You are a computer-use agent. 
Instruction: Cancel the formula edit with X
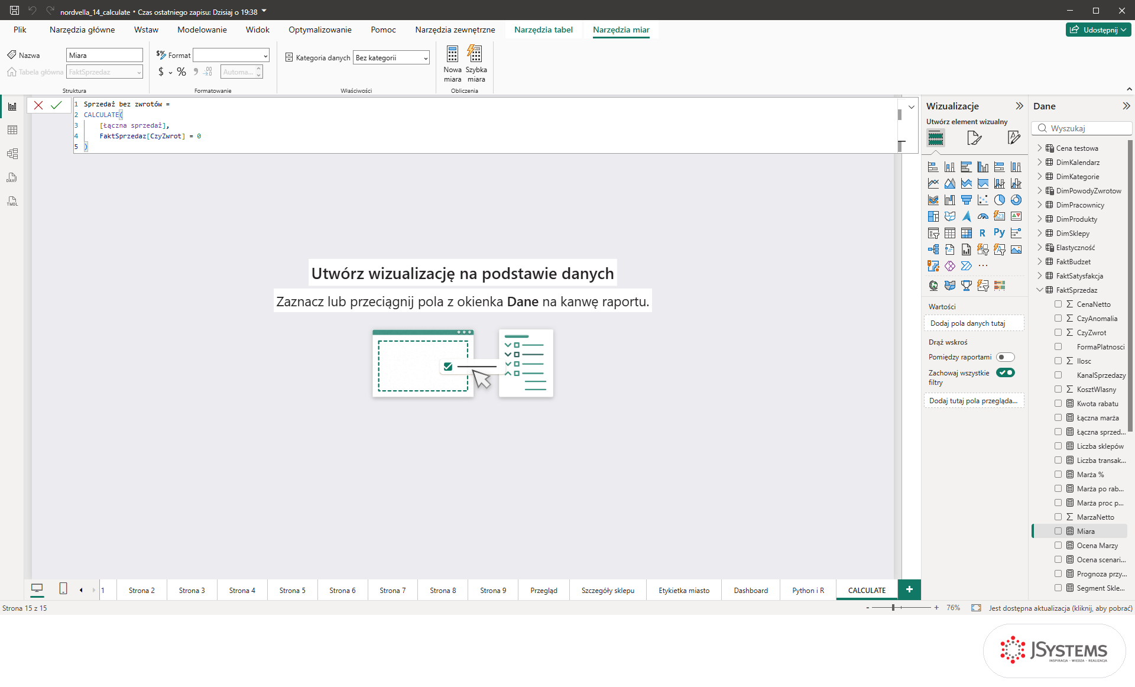click(38, 105)
